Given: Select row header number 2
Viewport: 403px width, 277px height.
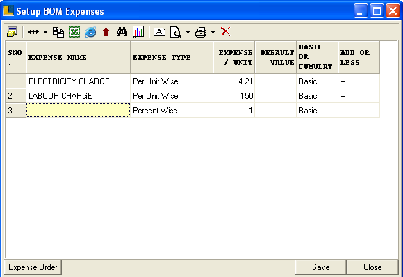Looking at the screenshot, I should click(x=16, y=96).
